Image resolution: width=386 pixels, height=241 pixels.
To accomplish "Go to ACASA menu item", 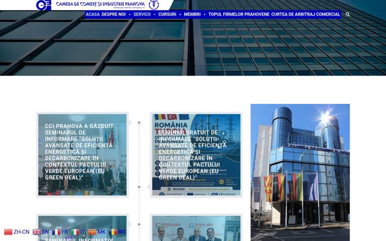I will click(x=93, y=14).
